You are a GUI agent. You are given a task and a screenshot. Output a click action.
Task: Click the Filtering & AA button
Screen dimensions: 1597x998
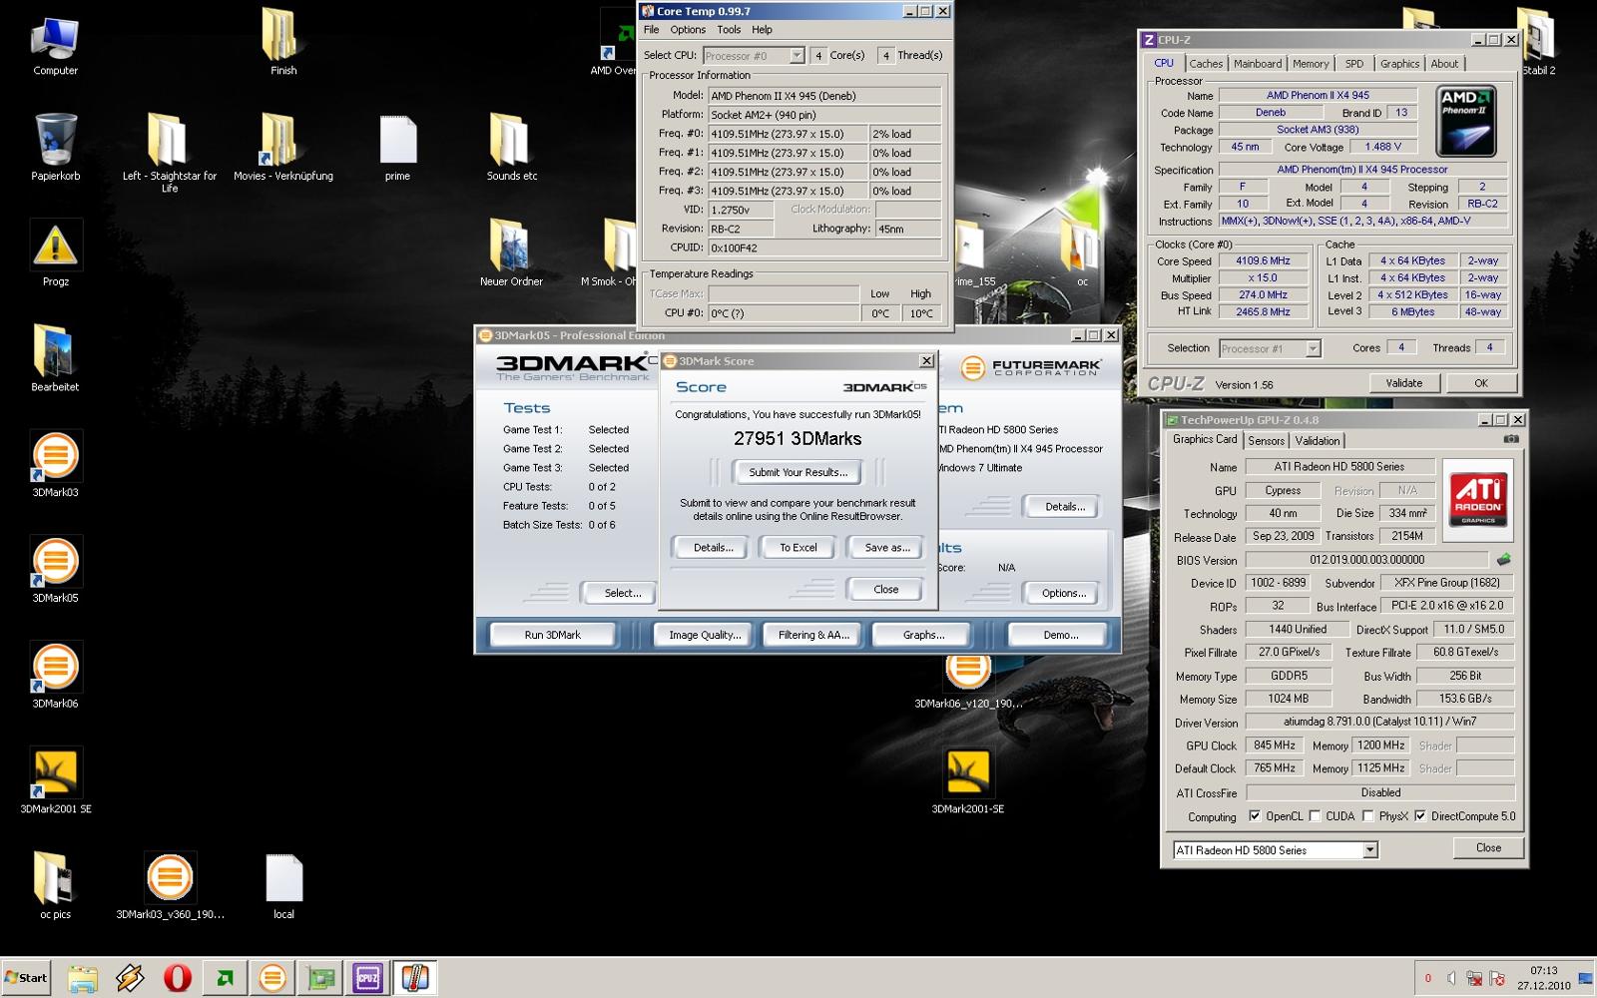click(812, 635)
